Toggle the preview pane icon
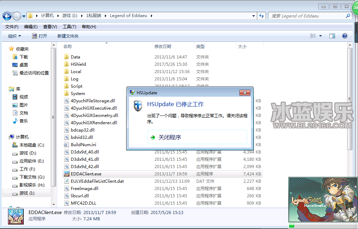Viewport: 358px width, 229px height. coord(332,36)
